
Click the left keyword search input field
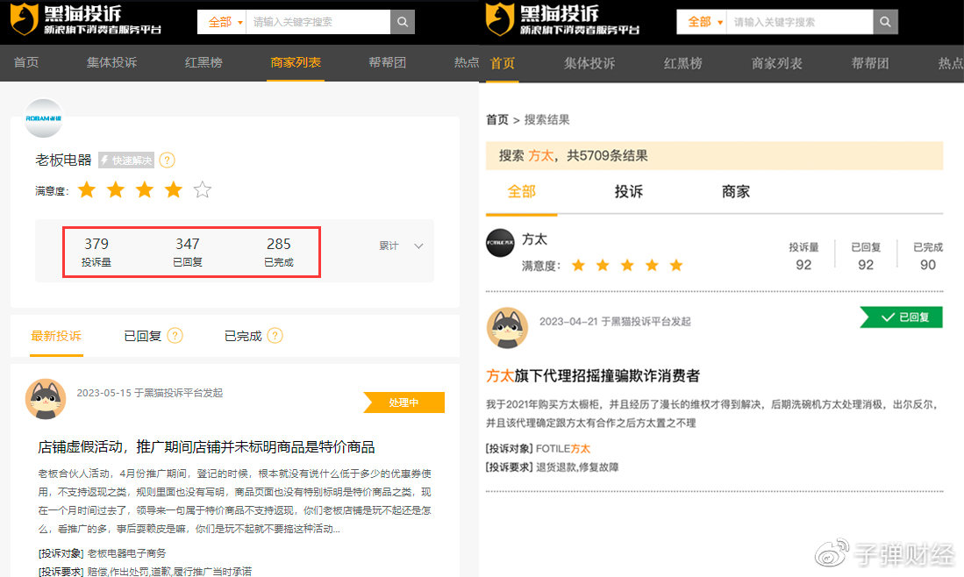coord(317,22)
